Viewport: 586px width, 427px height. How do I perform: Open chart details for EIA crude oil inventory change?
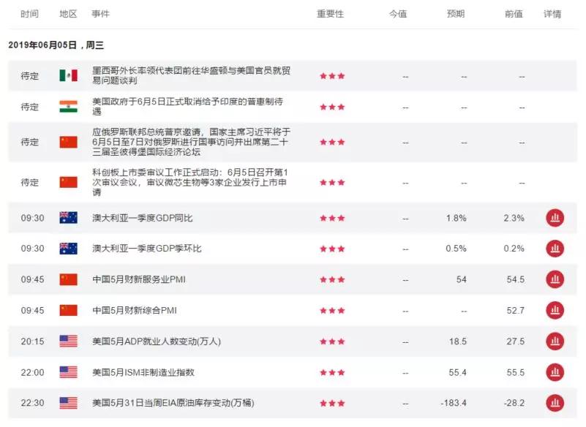555,402
